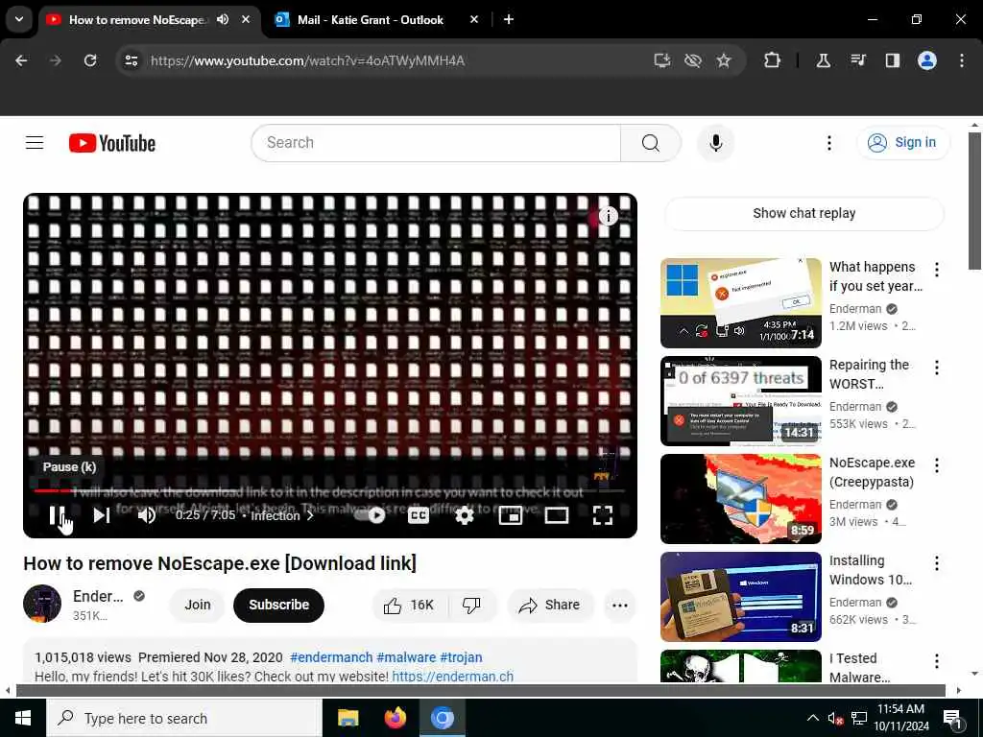Image resolution: width=983 pixels, height=737 pixels.
Task: Open File Explorer from taskbar
Action: (348, 718)
